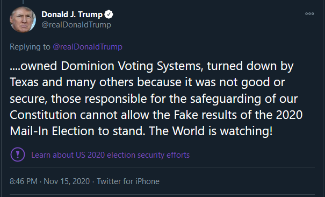Click the word 'Constitution' in the tweet

(x=43, y=115)
